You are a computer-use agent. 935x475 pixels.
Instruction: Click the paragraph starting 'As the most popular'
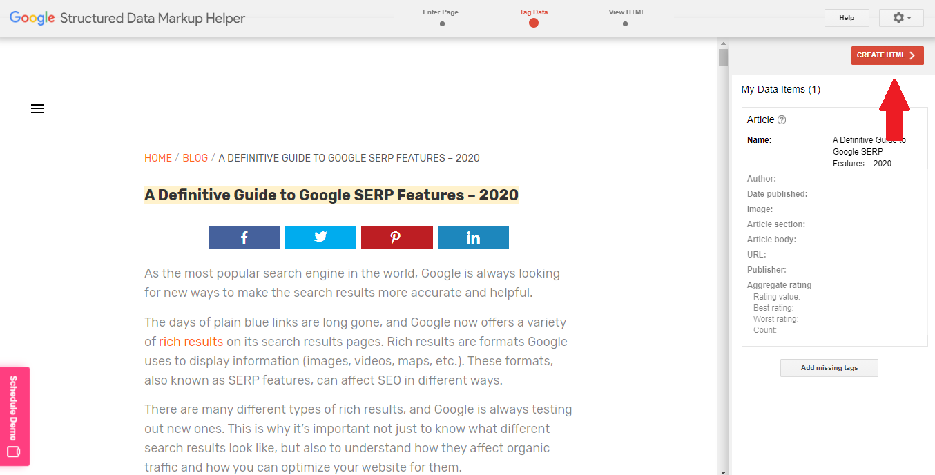click(x=352, y=283)
